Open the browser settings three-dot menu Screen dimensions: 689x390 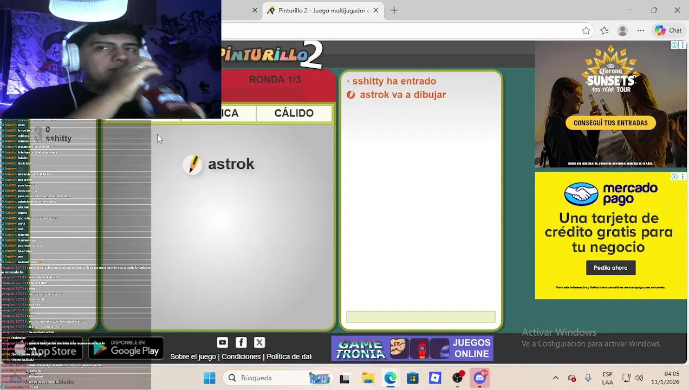coord(641,31)
